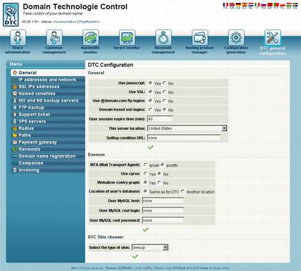Select Yes for Domain based ssh logins

pyautogui.click(x=150, y=110)
